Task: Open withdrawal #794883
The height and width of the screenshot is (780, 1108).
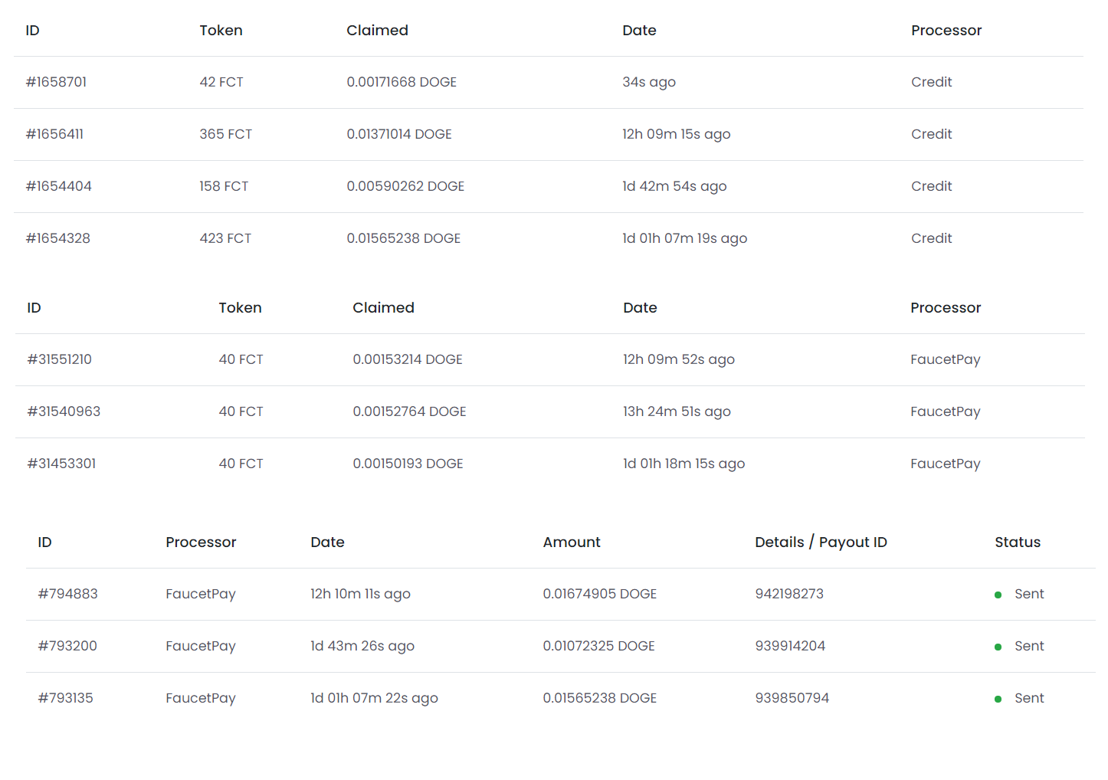Action: (x=67, y=594)
